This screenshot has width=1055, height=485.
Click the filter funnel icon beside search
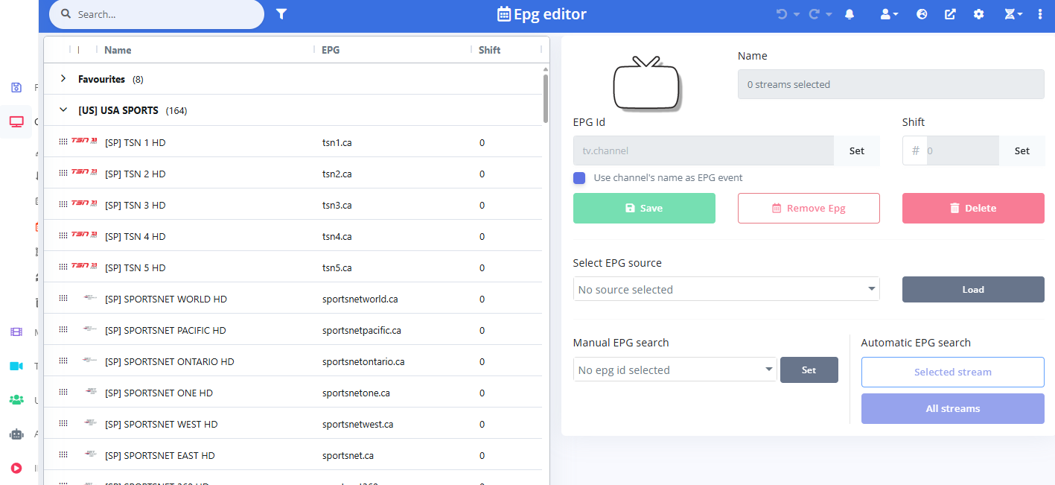(x=281, y=13)
